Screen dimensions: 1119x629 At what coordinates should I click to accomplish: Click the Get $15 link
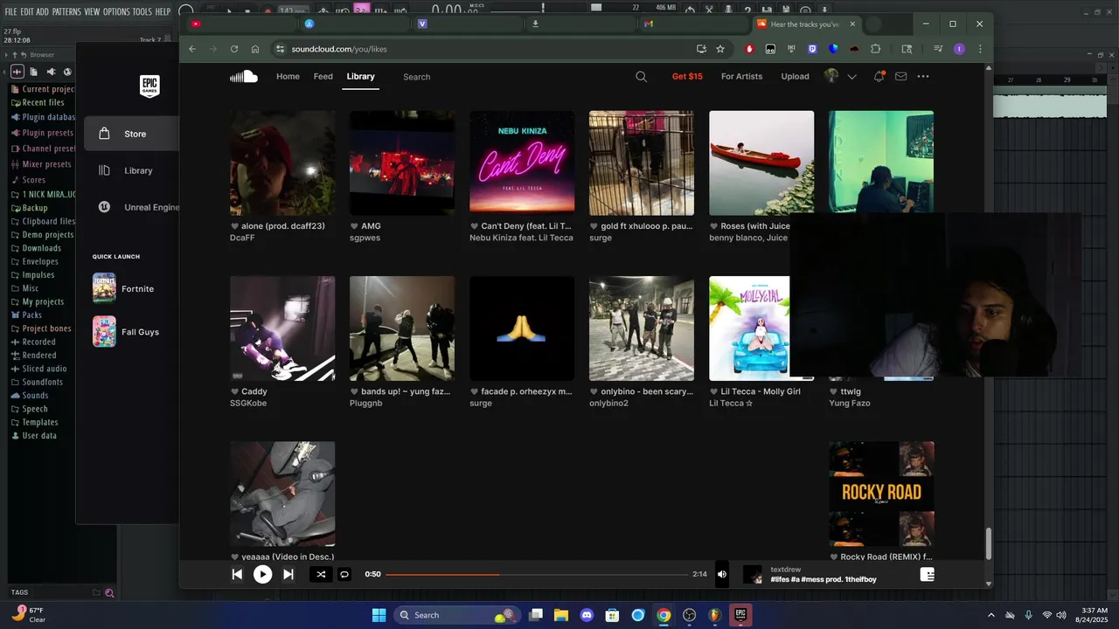pyautogui.click(x=687, y=76)
